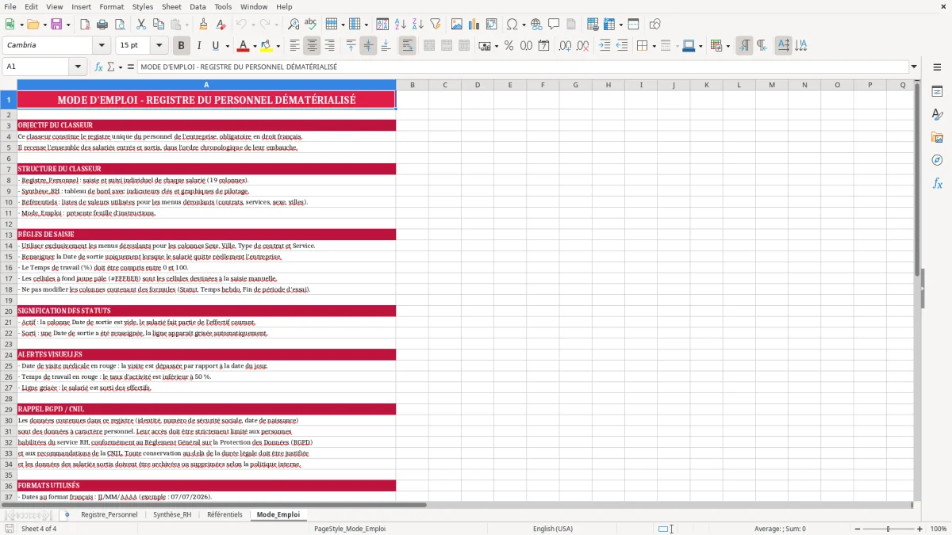Viewport: 952px width, 535px height.
Task: Expand background color dropdown arrow
Action: [278, 46]
